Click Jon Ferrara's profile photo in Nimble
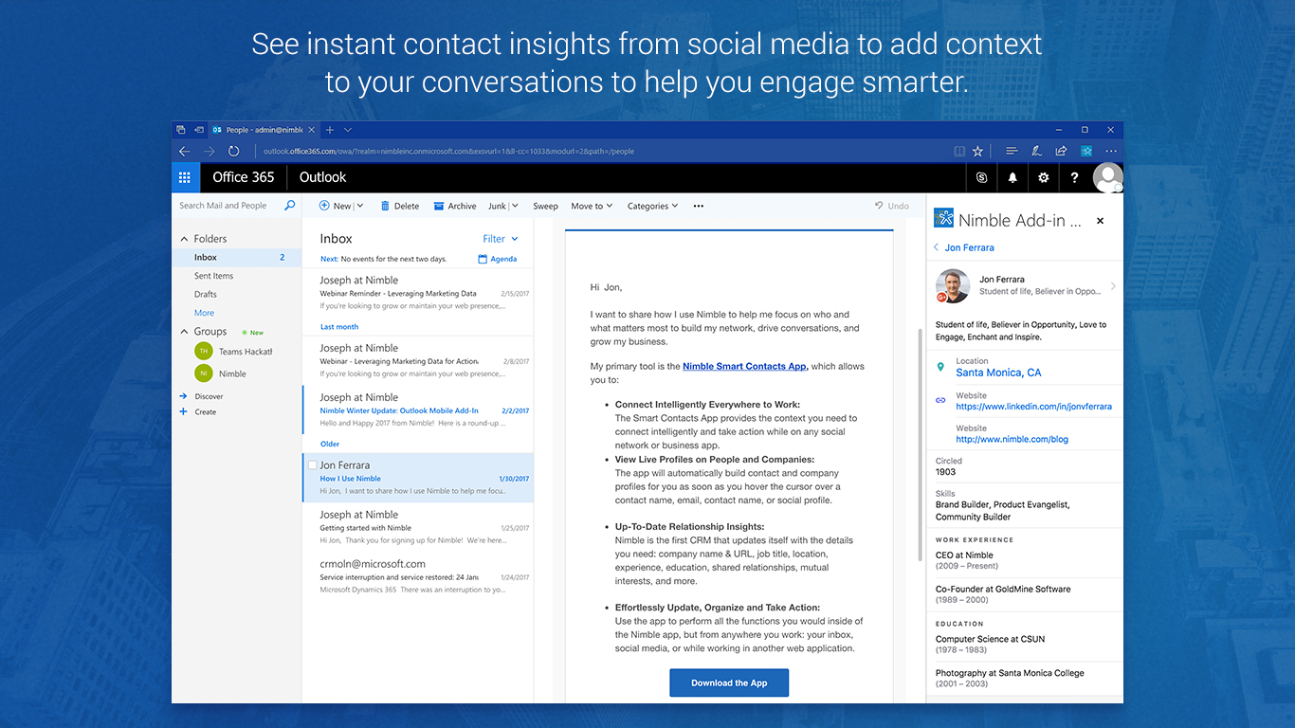 click(x=952, y=285)
